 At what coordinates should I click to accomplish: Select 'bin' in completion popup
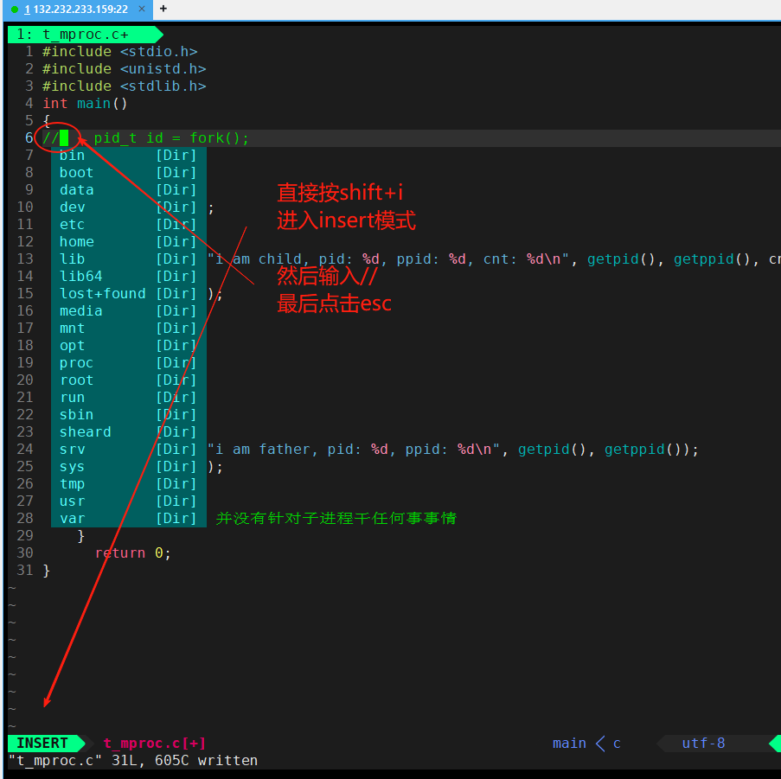(129, 156)
